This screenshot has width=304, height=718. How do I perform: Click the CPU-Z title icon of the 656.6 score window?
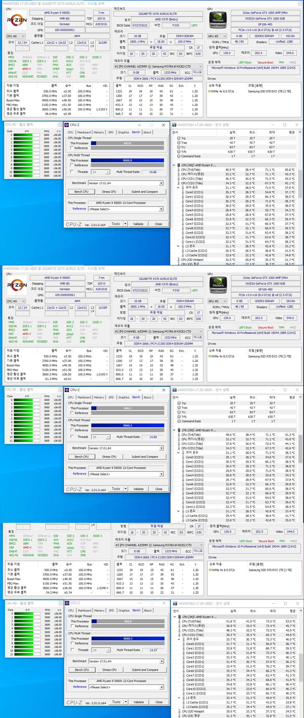[67, 603]
